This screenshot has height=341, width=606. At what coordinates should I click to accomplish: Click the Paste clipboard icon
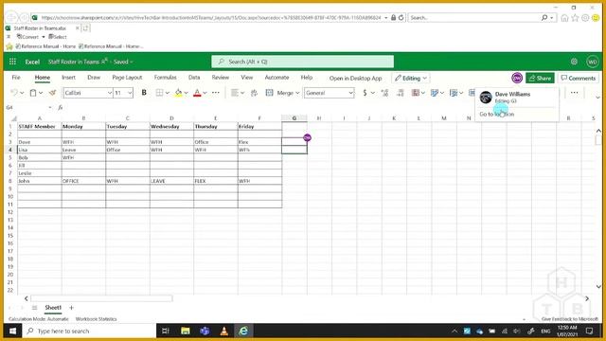point(33,93)
